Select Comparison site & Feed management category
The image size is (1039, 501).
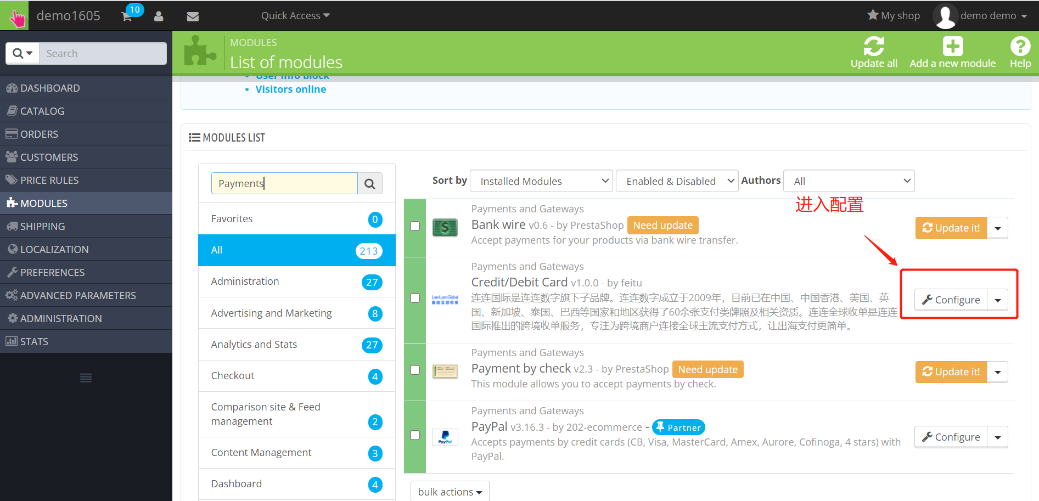click(297, 414)
